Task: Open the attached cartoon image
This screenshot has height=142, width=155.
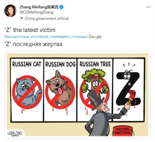Action: pyautogui.click(x=78, y=95)
